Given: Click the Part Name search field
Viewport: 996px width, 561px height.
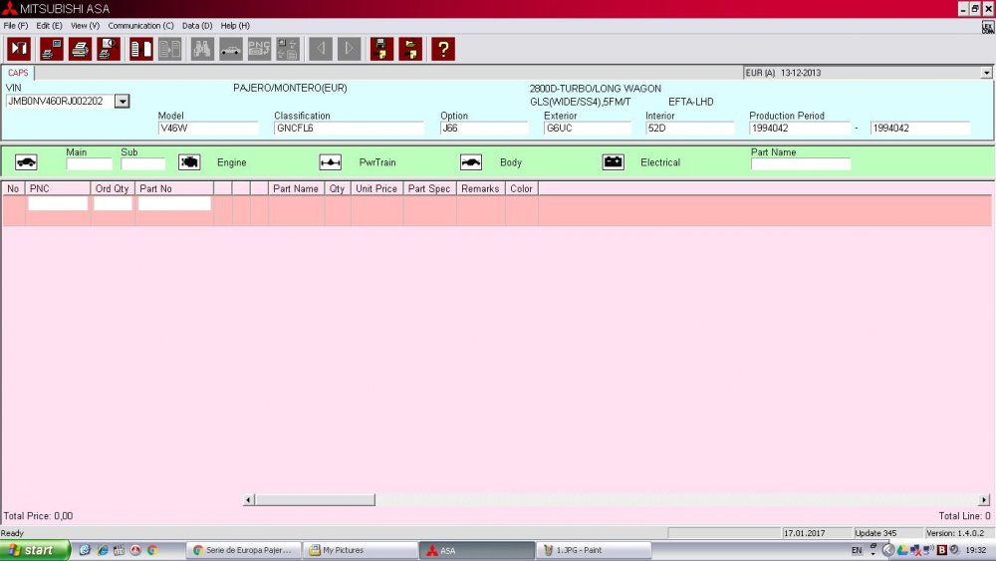Looking at the screenshot, I should (x=801, y=164).
